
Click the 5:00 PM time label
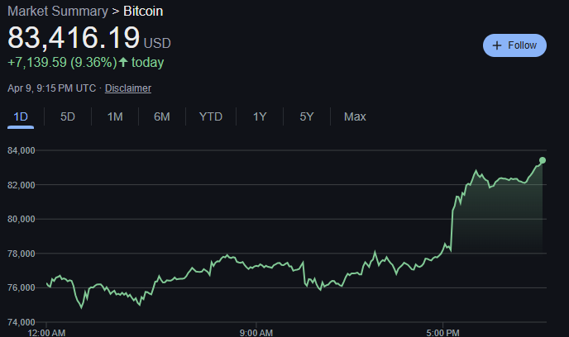click(442, 333)
